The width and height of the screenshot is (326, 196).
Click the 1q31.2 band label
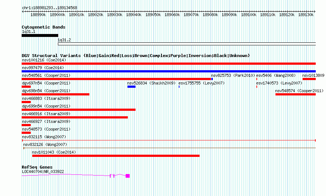point(64,40)
